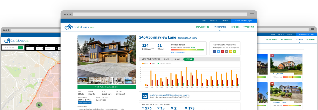Open My Account in center window
318x110 pixels.
[248, 27]
